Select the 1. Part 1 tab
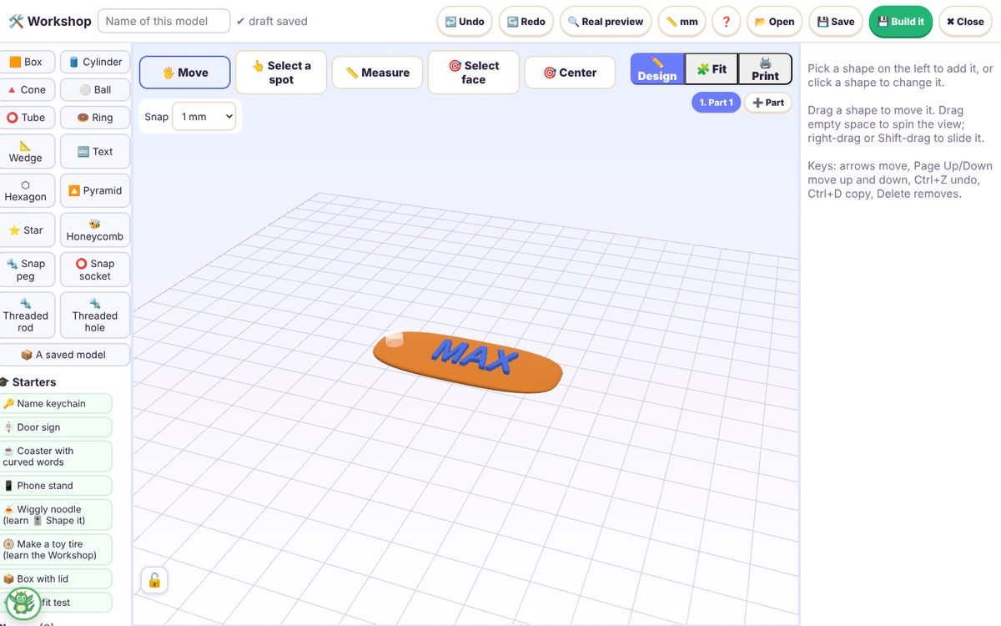Image resolution: width=1001 pixels, height=626 pixels. coord(716,103)
